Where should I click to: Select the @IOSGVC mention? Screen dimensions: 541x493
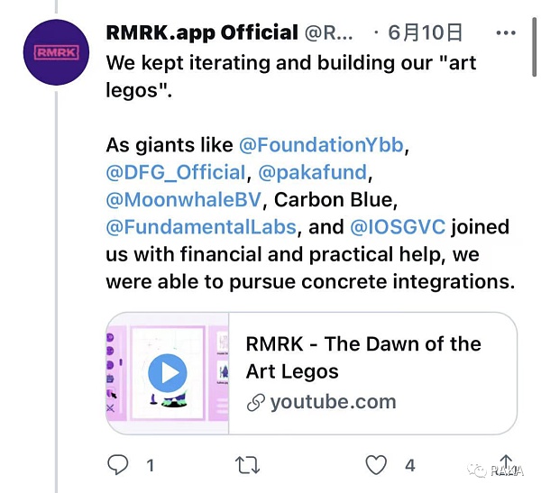click(x=397, y=226)
